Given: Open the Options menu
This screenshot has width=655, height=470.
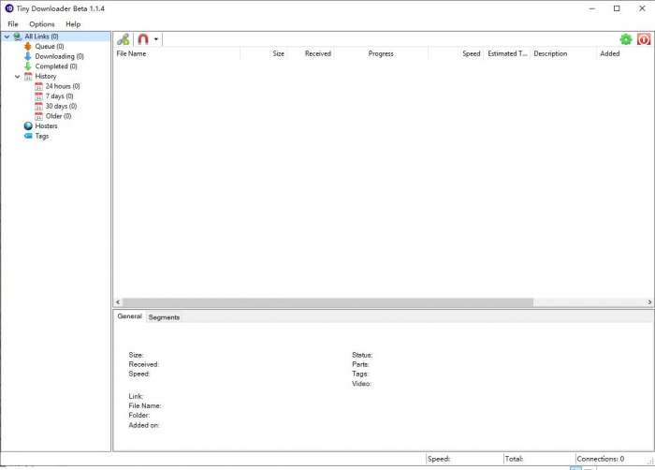Looking at the screenshot, I should [x=42, y=24].
